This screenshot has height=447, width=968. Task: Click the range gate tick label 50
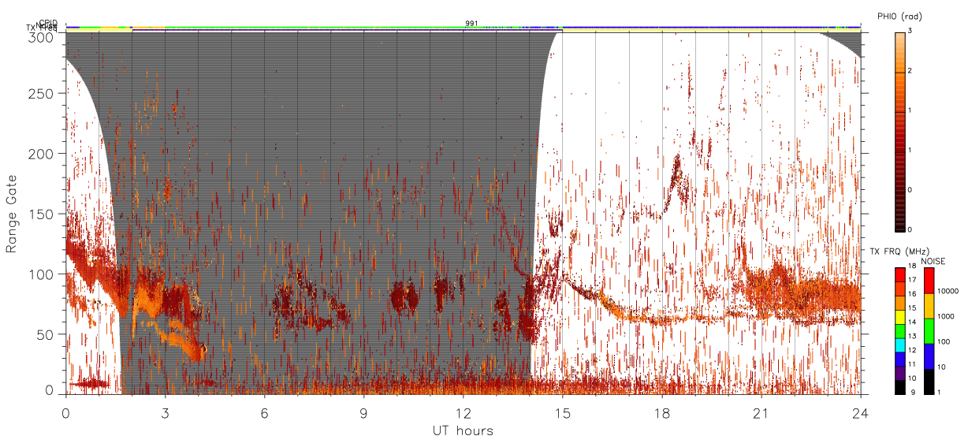46,333
